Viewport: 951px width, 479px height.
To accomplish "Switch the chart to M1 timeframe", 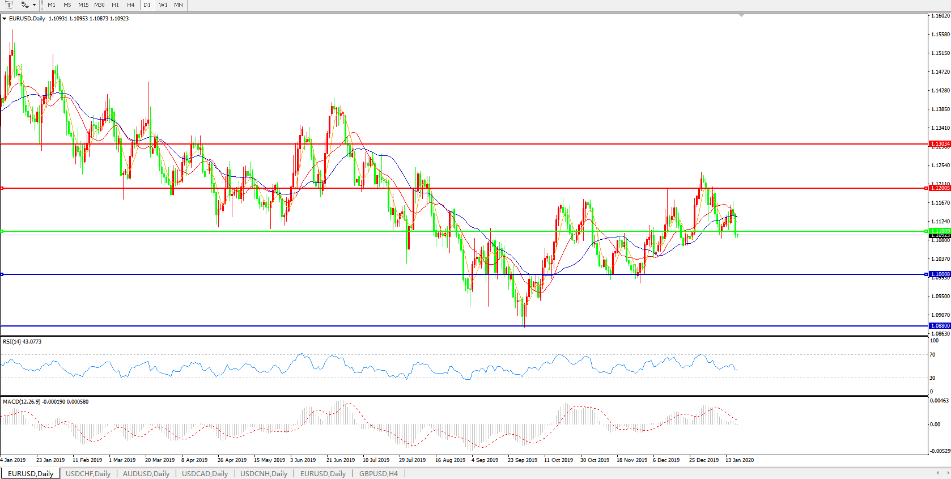I will tap(52, 5).
